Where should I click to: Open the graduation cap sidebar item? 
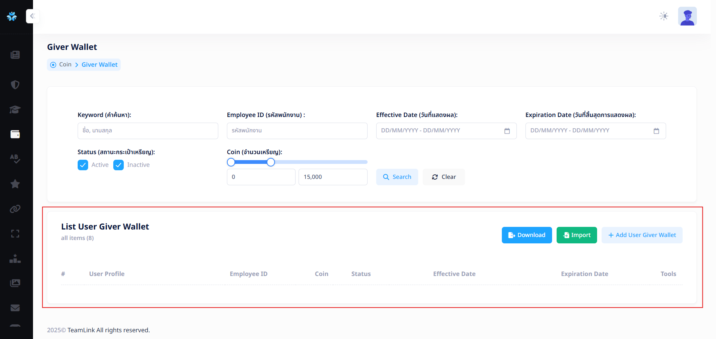15,109
